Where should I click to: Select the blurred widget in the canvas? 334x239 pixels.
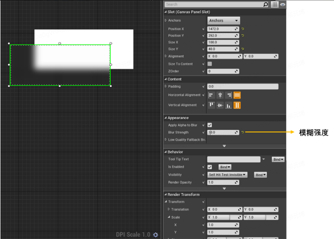point(60,65)
